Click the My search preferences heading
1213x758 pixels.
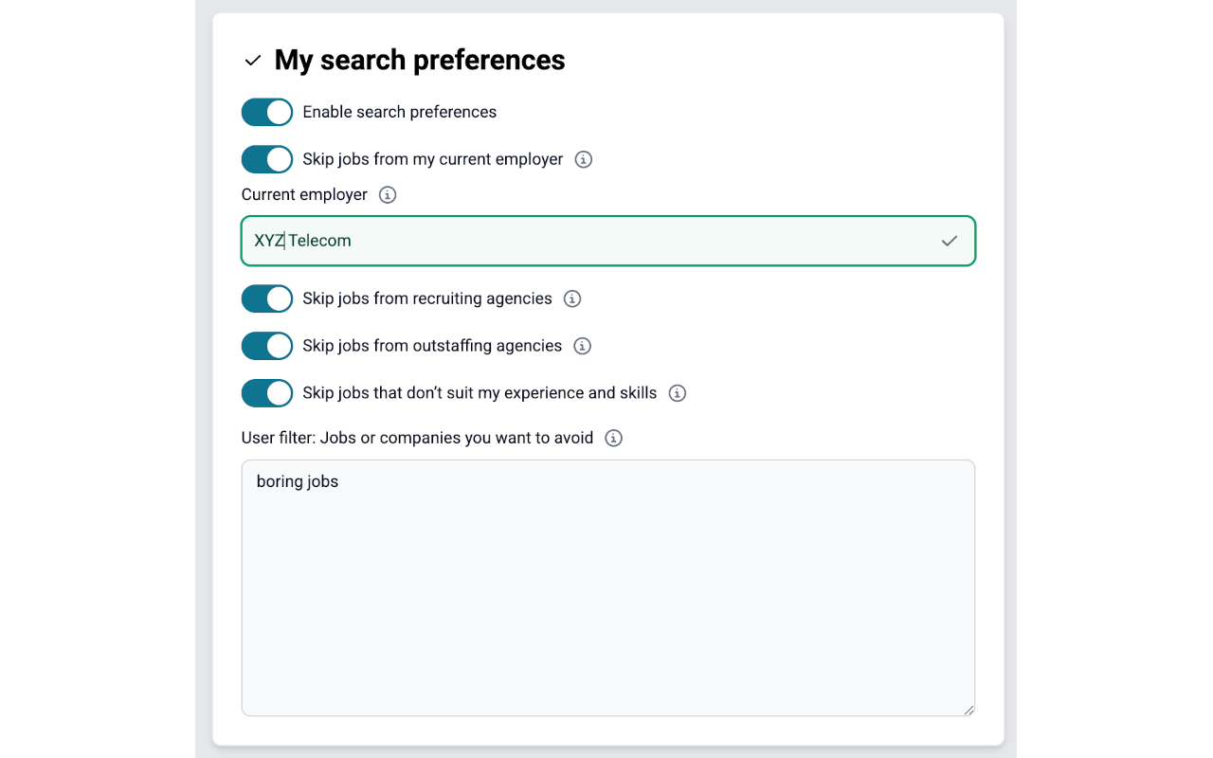point(420,60)
